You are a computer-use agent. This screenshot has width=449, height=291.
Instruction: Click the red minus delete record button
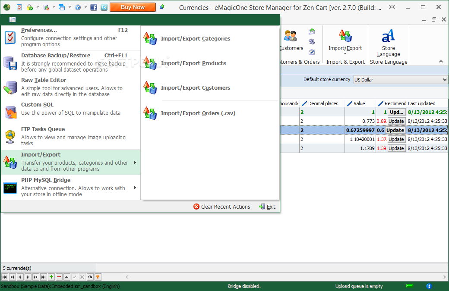(x=59, y=277)
